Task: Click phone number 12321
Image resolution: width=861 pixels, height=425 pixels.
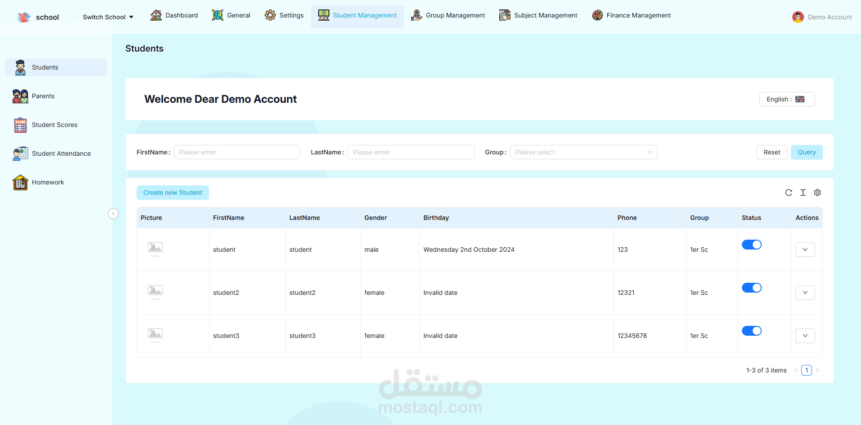Action: [626, 293]
